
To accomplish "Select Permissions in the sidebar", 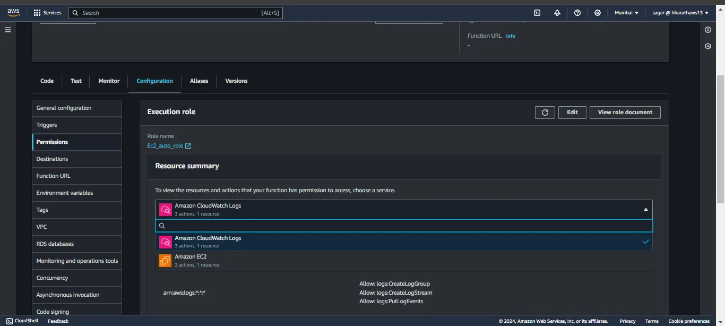I will click(77, 142).
